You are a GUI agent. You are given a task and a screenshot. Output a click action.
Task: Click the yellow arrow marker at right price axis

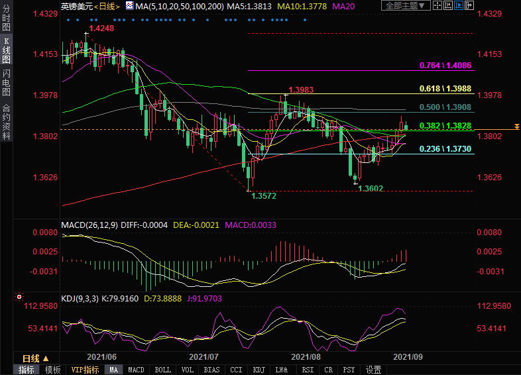[516, 126]
